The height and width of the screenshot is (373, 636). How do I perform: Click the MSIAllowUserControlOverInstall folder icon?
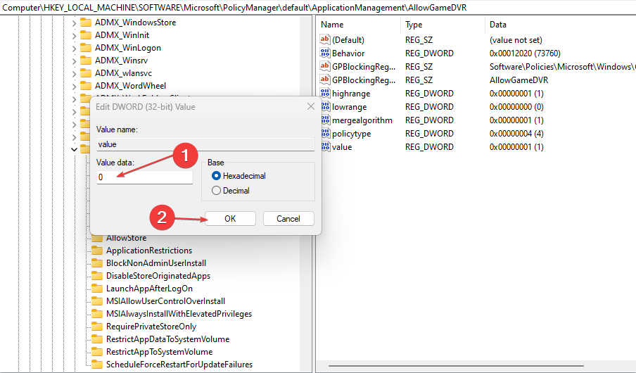[x=97, y=301]
